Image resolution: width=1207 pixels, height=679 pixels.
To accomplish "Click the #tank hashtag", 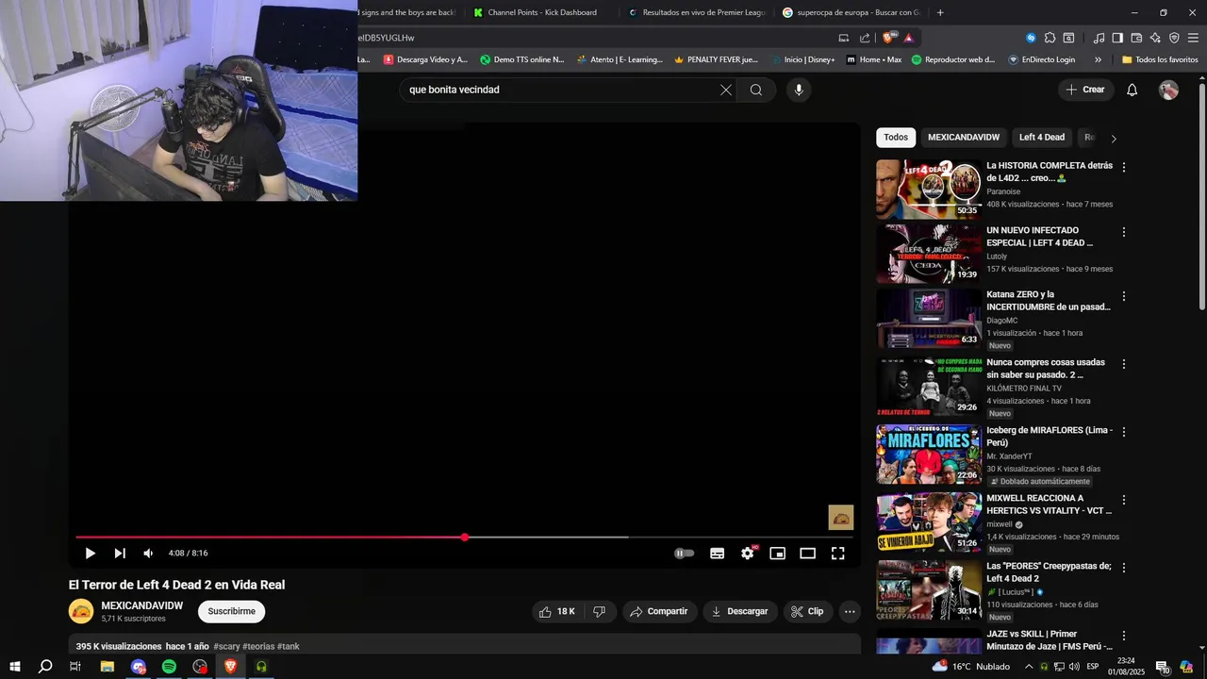I will pos(289,646).
